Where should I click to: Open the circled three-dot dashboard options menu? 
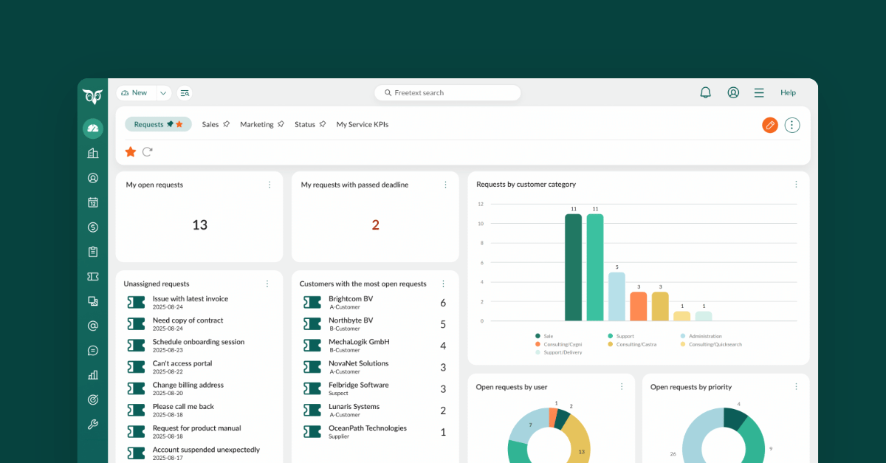tap(792, 125)
